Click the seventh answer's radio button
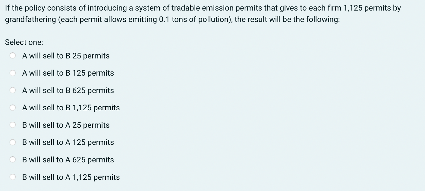Image resolution: width=425 pixels, height=191 pixels. (x=13, y=159)
